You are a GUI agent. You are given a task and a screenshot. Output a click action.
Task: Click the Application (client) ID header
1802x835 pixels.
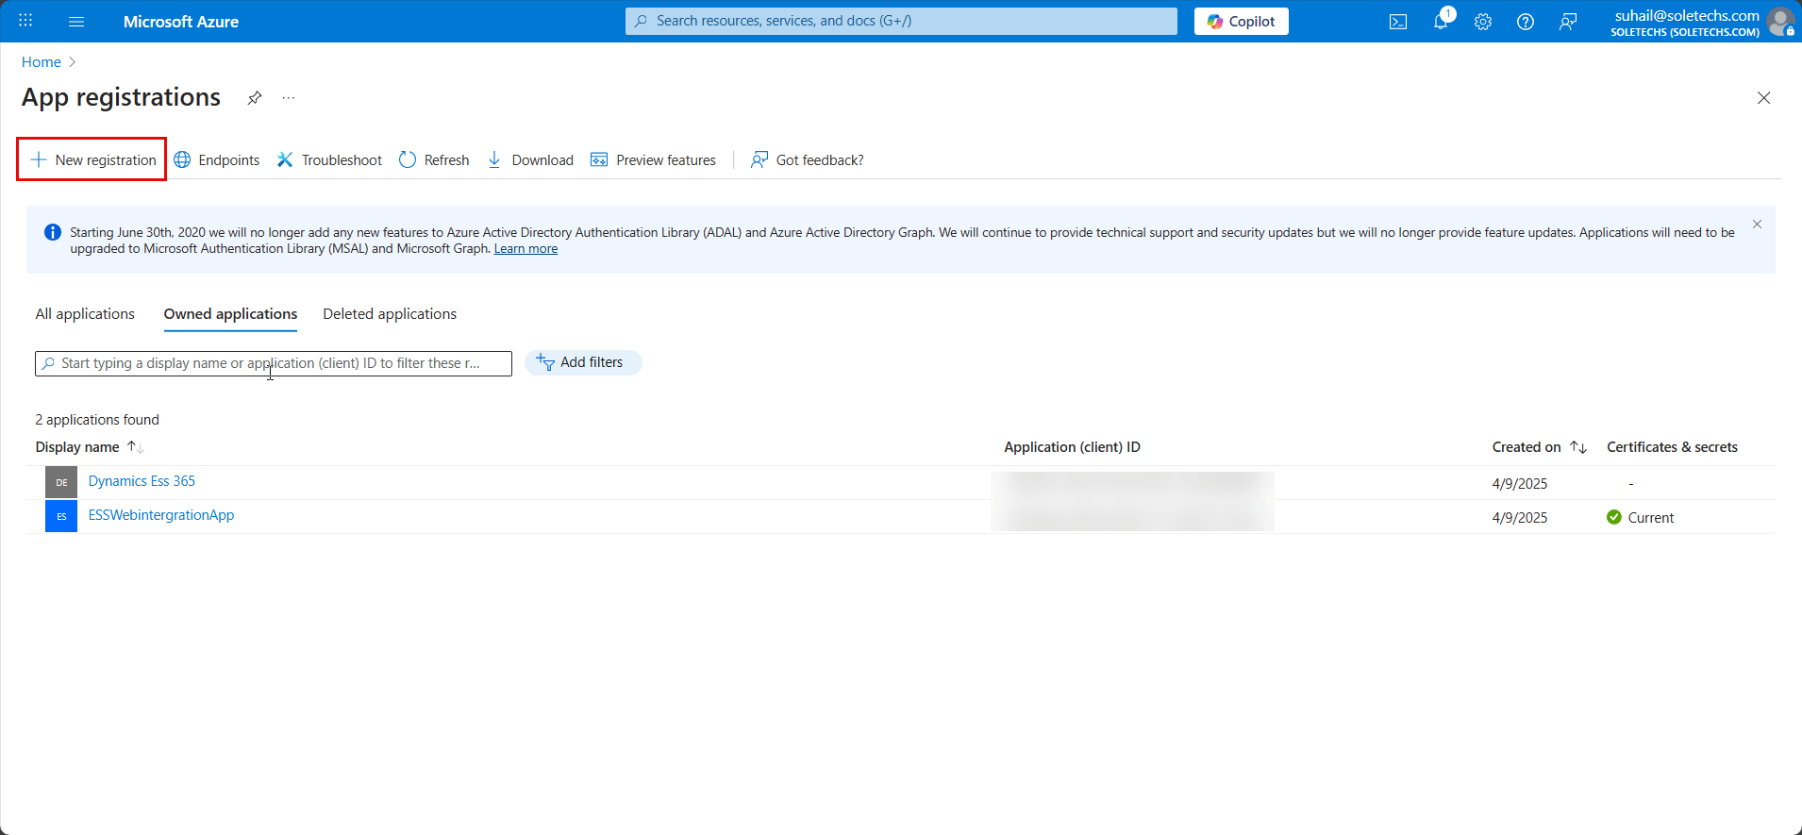[1072, 447]
